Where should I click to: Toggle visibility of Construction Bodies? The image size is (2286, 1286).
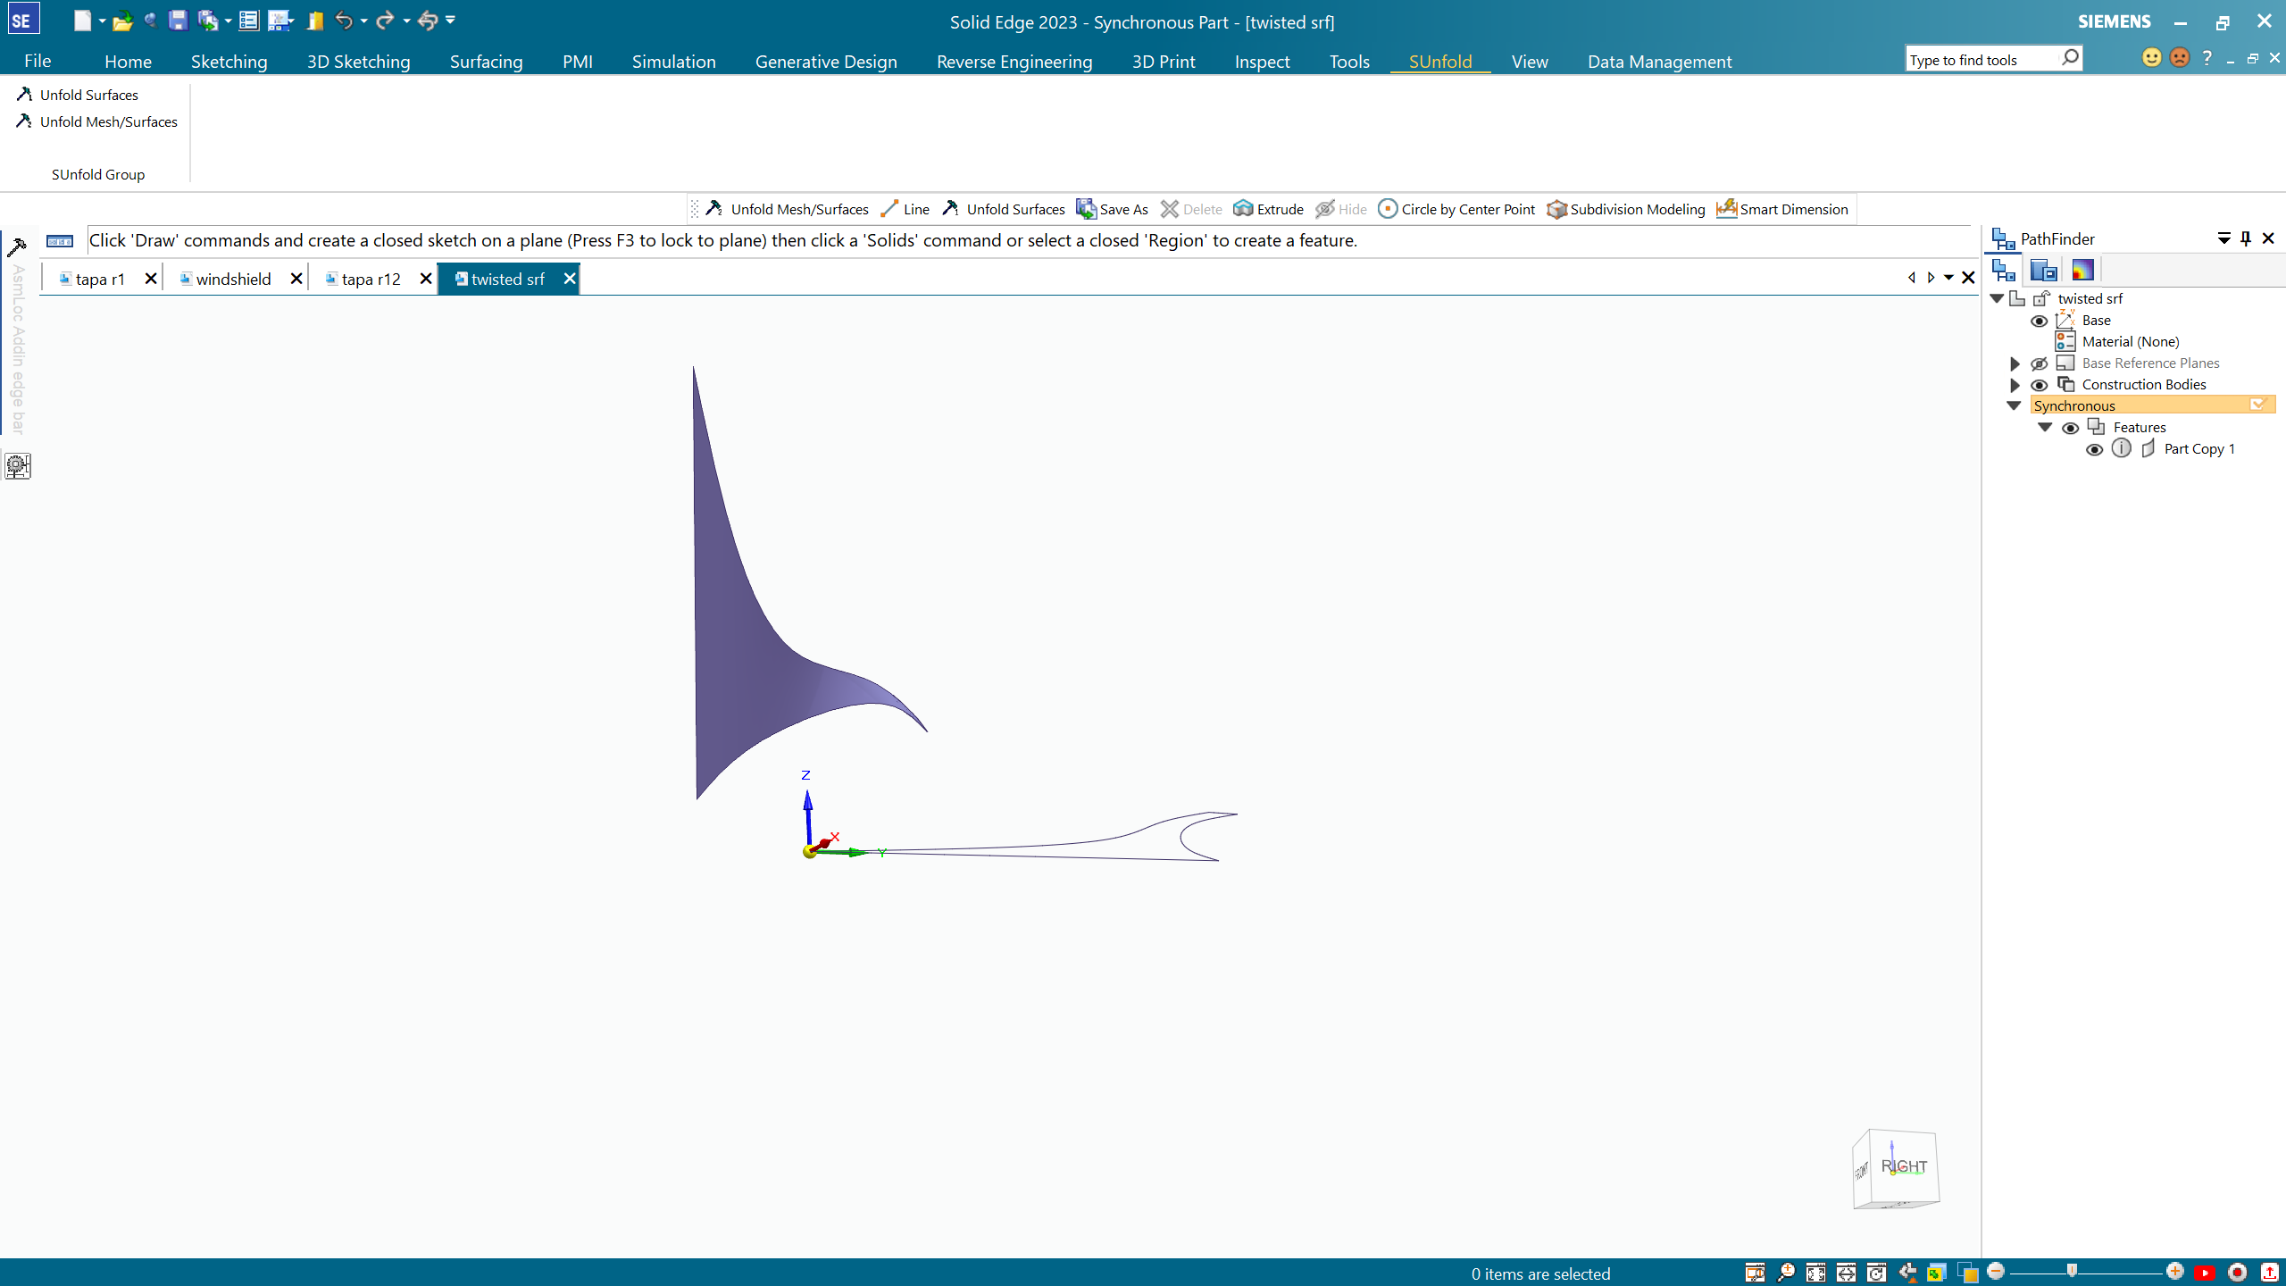(x=2039, y=385)
